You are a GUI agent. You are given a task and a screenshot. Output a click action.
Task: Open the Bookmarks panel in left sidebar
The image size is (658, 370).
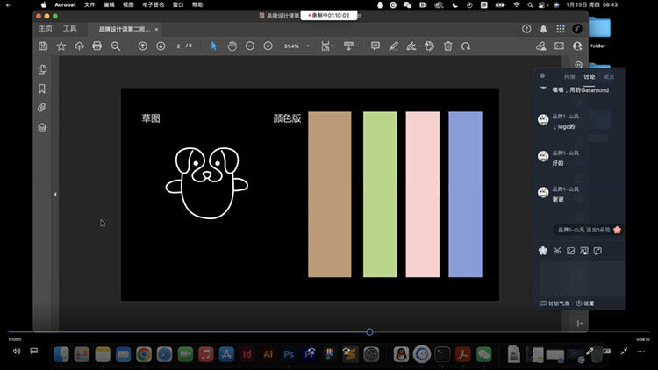pos(41,89)
